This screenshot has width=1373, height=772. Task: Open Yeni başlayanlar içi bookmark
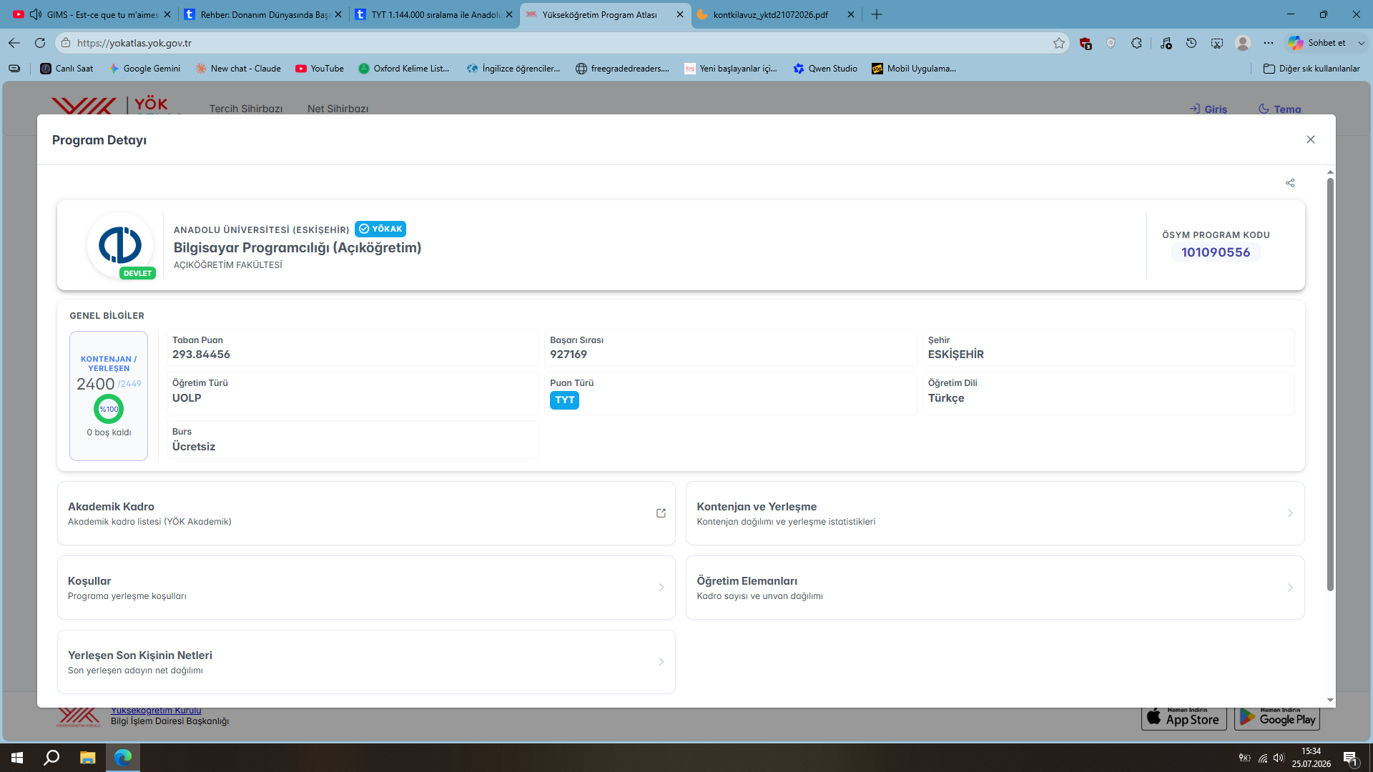pyautogui.click(x=731, y=69)
